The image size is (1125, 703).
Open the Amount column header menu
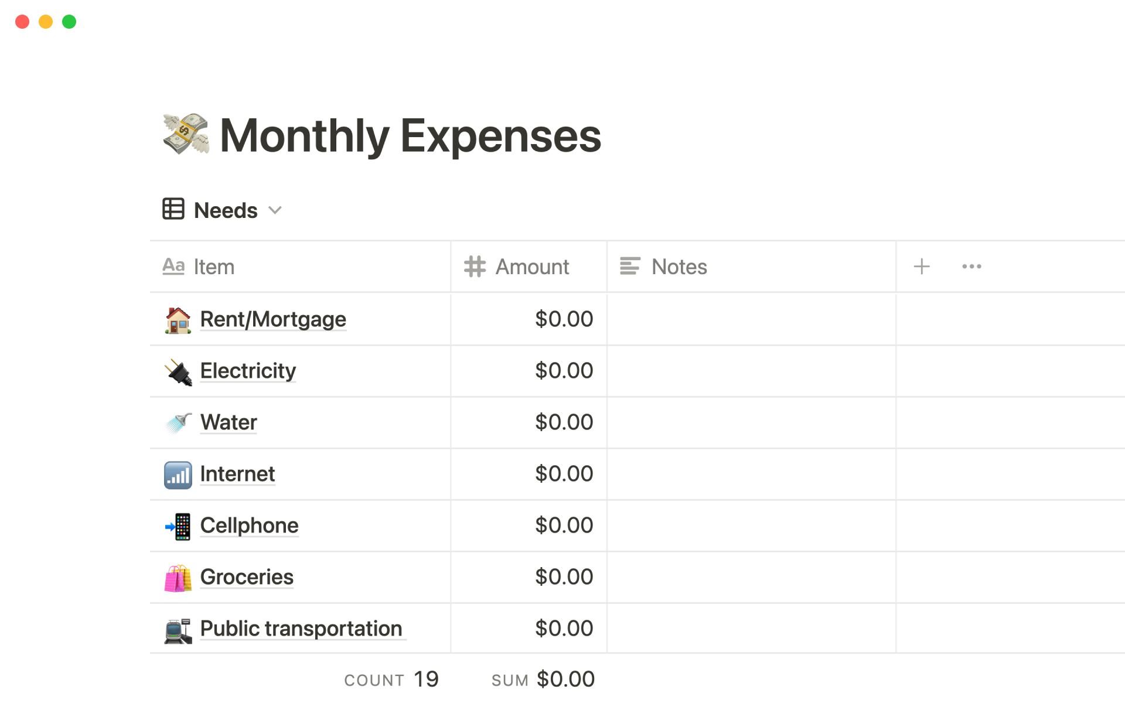click(x=531, y=267)
